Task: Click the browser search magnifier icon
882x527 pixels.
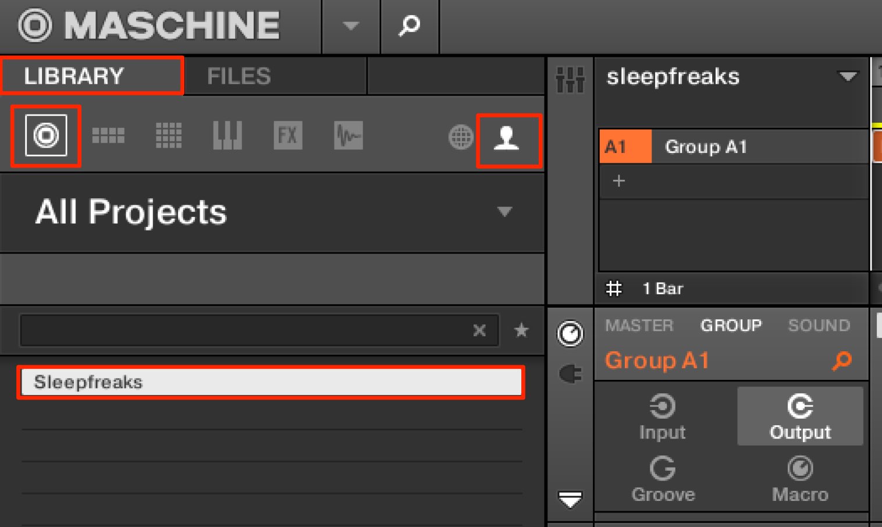Action: [410, 26]
